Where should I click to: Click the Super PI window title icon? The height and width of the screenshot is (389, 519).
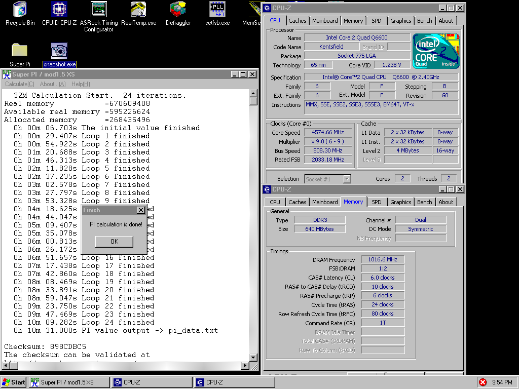coord(7,74)
